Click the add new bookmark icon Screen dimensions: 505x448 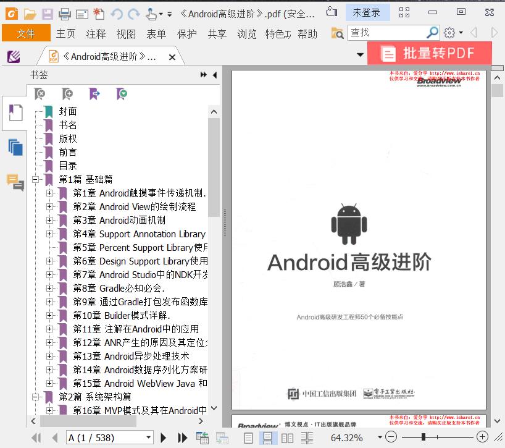tap(67, 94)
